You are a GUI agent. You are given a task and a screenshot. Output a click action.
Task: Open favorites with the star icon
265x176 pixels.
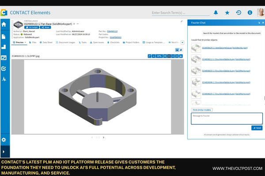point(227,13)
